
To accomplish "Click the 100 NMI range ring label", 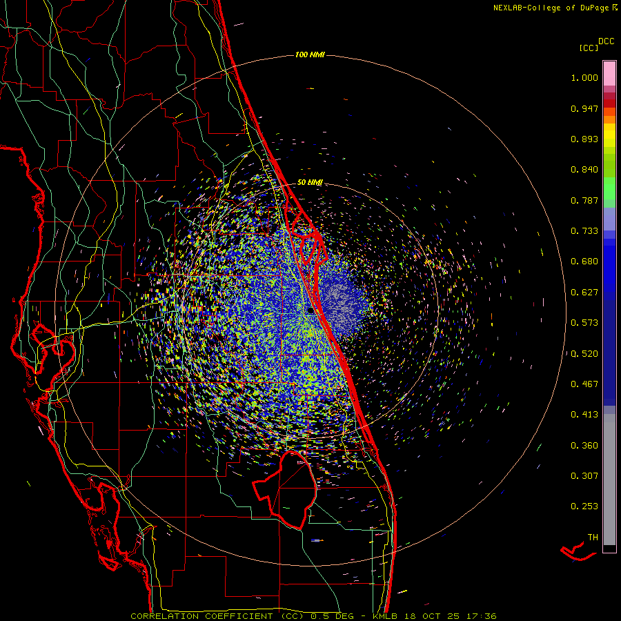I will (x=310, y=55).
